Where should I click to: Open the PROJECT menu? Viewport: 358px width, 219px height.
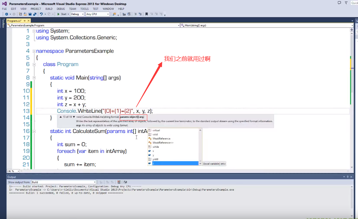36,9
